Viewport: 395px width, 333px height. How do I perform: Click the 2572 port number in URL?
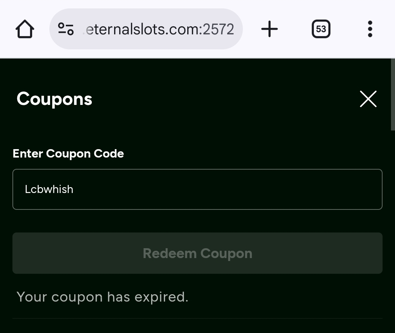(218, 29)
